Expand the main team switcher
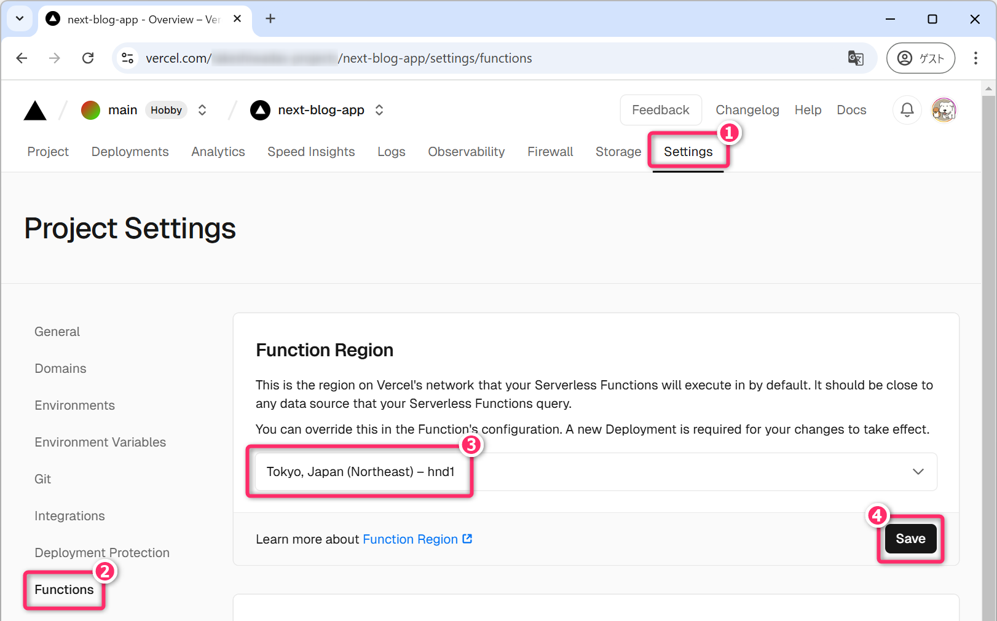Image resolution: width=997 pixels, height=621 pixels. [x=202, y=110]
